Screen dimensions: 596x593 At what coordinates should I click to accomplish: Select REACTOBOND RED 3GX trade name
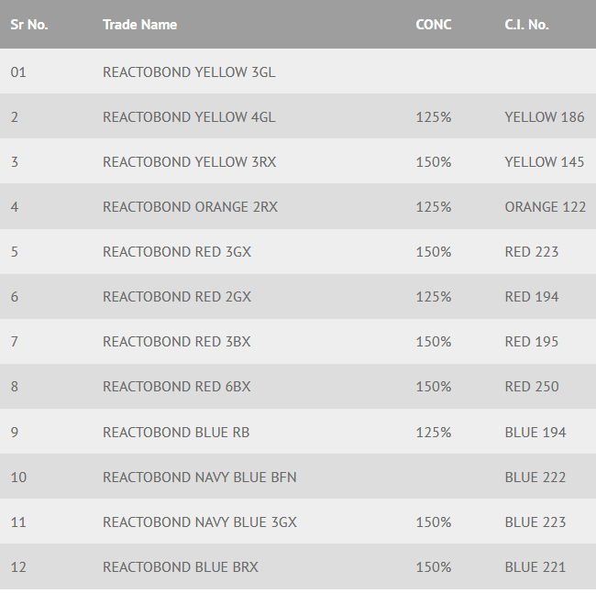coord(176,252)
